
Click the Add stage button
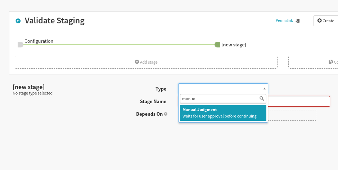(146, 62)
